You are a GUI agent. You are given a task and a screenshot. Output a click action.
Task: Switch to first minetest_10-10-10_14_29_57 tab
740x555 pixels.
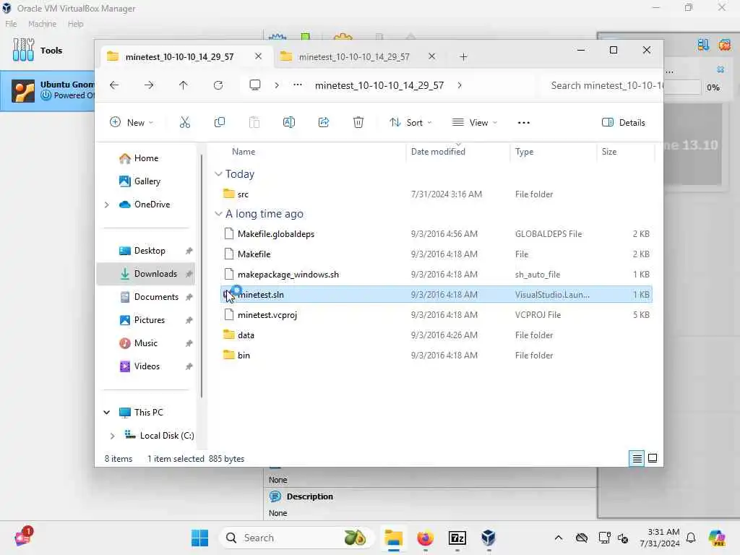pos(179,56)
